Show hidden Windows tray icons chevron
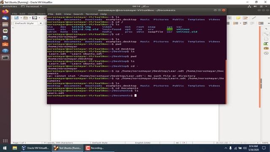Screen dimensions: 270x152 [x=226, y=148]
